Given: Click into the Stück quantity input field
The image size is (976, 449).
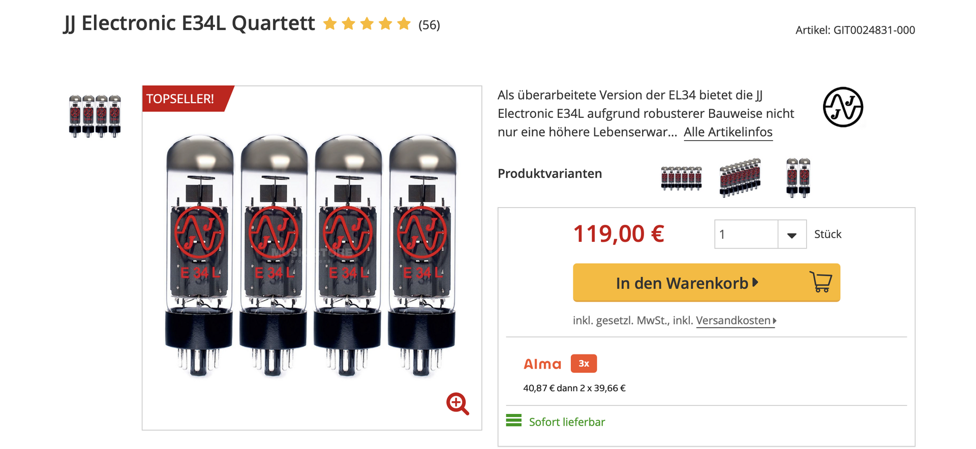Looking at the screenshot, I should click(746, 235).
